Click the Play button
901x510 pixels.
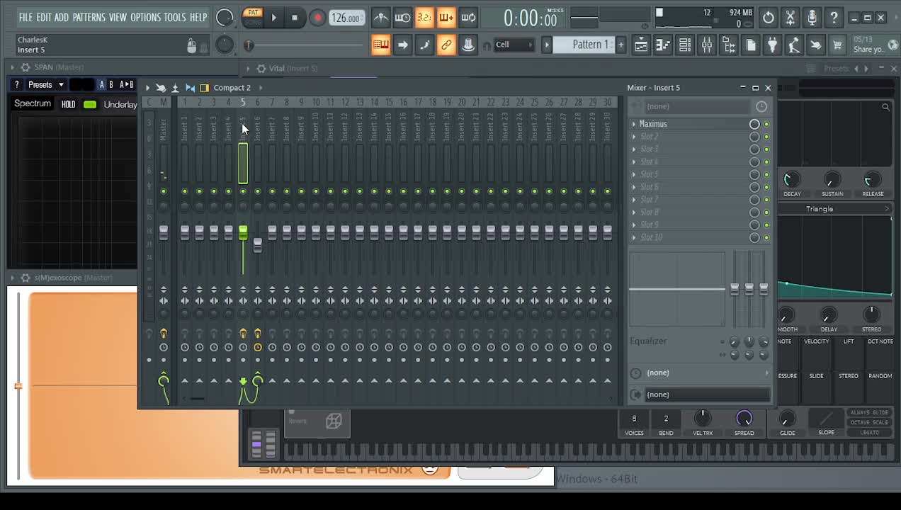[274, 18]
